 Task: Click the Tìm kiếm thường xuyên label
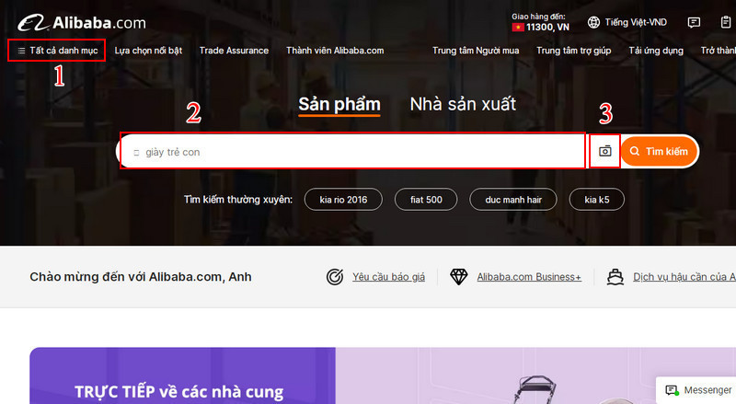pos(238,200)
